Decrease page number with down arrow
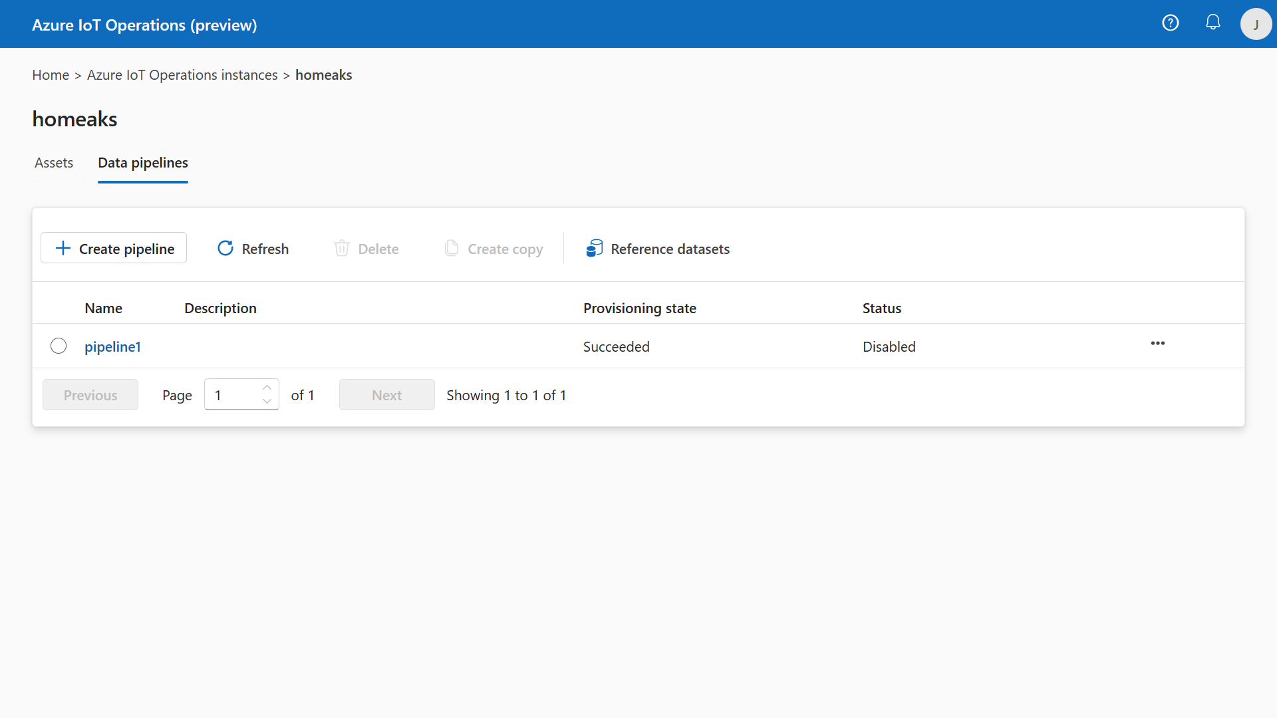Image resolution: width=1277 pixels, height=718 pixels. (267, 402)
